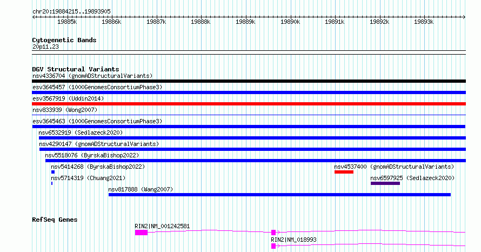
Task: Open the nsv4336704 (gnomADStructuralVariants) label
Action: click(x=92, y=76)
